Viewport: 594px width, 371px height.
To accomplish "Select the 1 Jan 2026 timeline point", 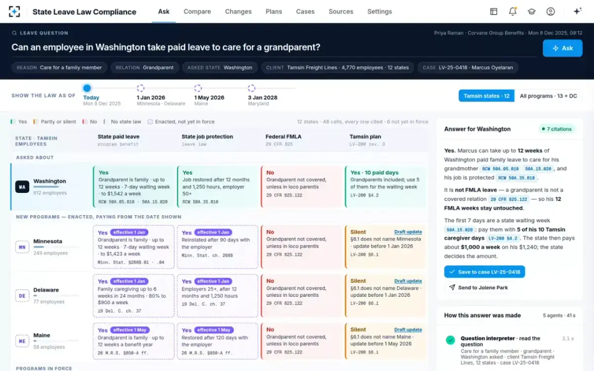I will pyautogui.click(x=141, y=89).
